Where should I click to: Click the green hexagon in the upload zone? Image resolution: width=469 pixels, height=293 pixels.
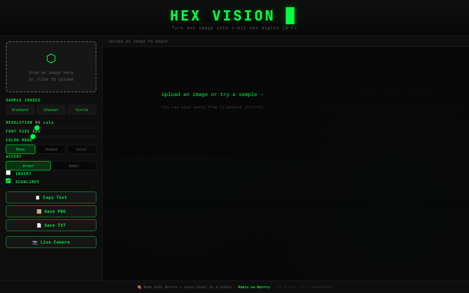tap(51, 58)
